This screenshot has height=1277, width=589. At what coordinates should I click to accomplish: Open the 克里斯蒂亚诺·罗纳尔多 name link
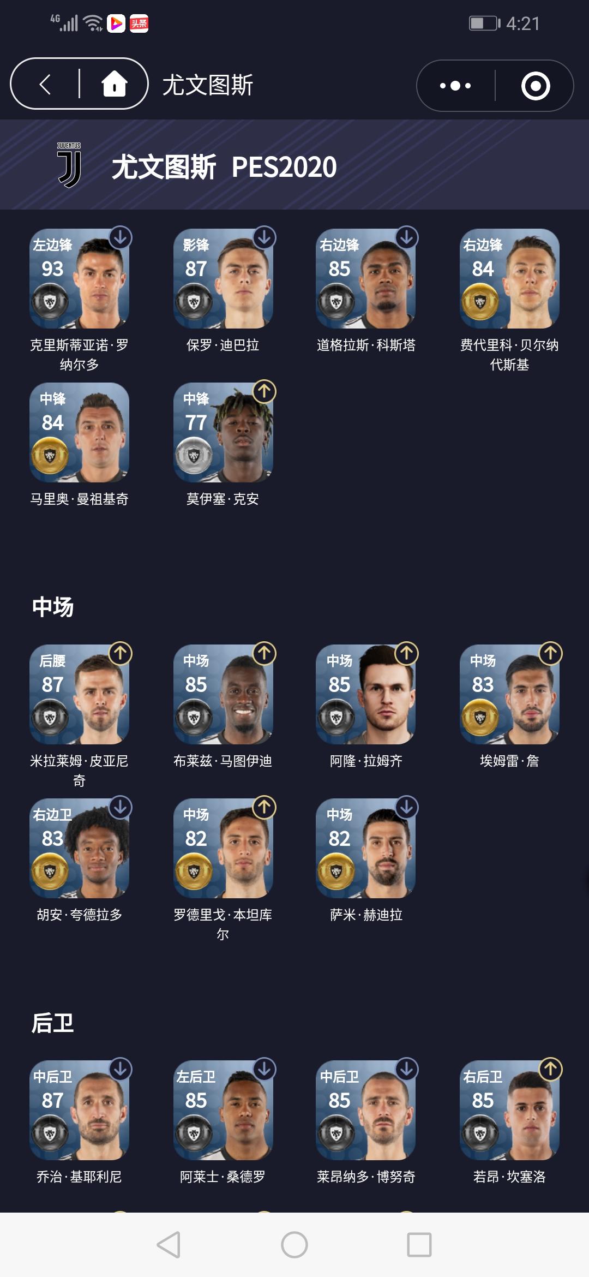79,355
